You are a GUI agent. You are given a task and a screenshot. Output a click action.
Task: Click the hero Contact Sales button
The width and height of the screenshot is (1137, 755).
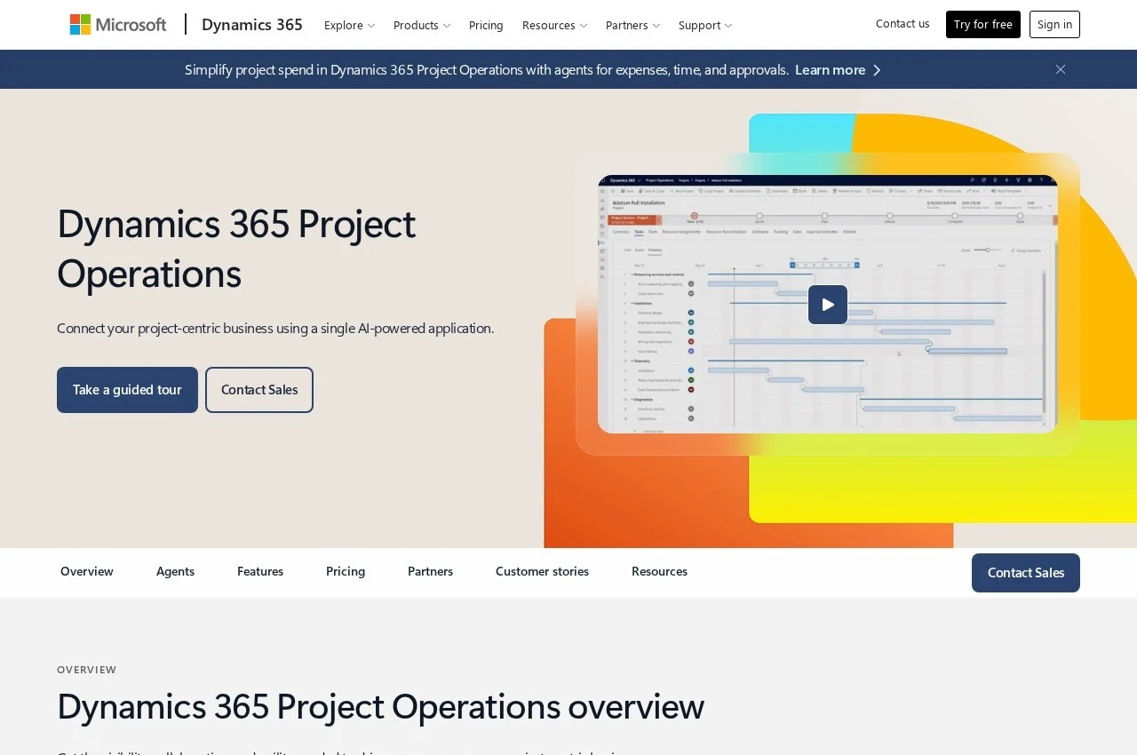[x=259, y=390]
